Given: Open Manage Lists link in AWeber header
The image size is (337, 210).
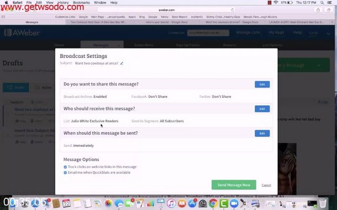Looking at the screenshot, I should click(248, 33).
